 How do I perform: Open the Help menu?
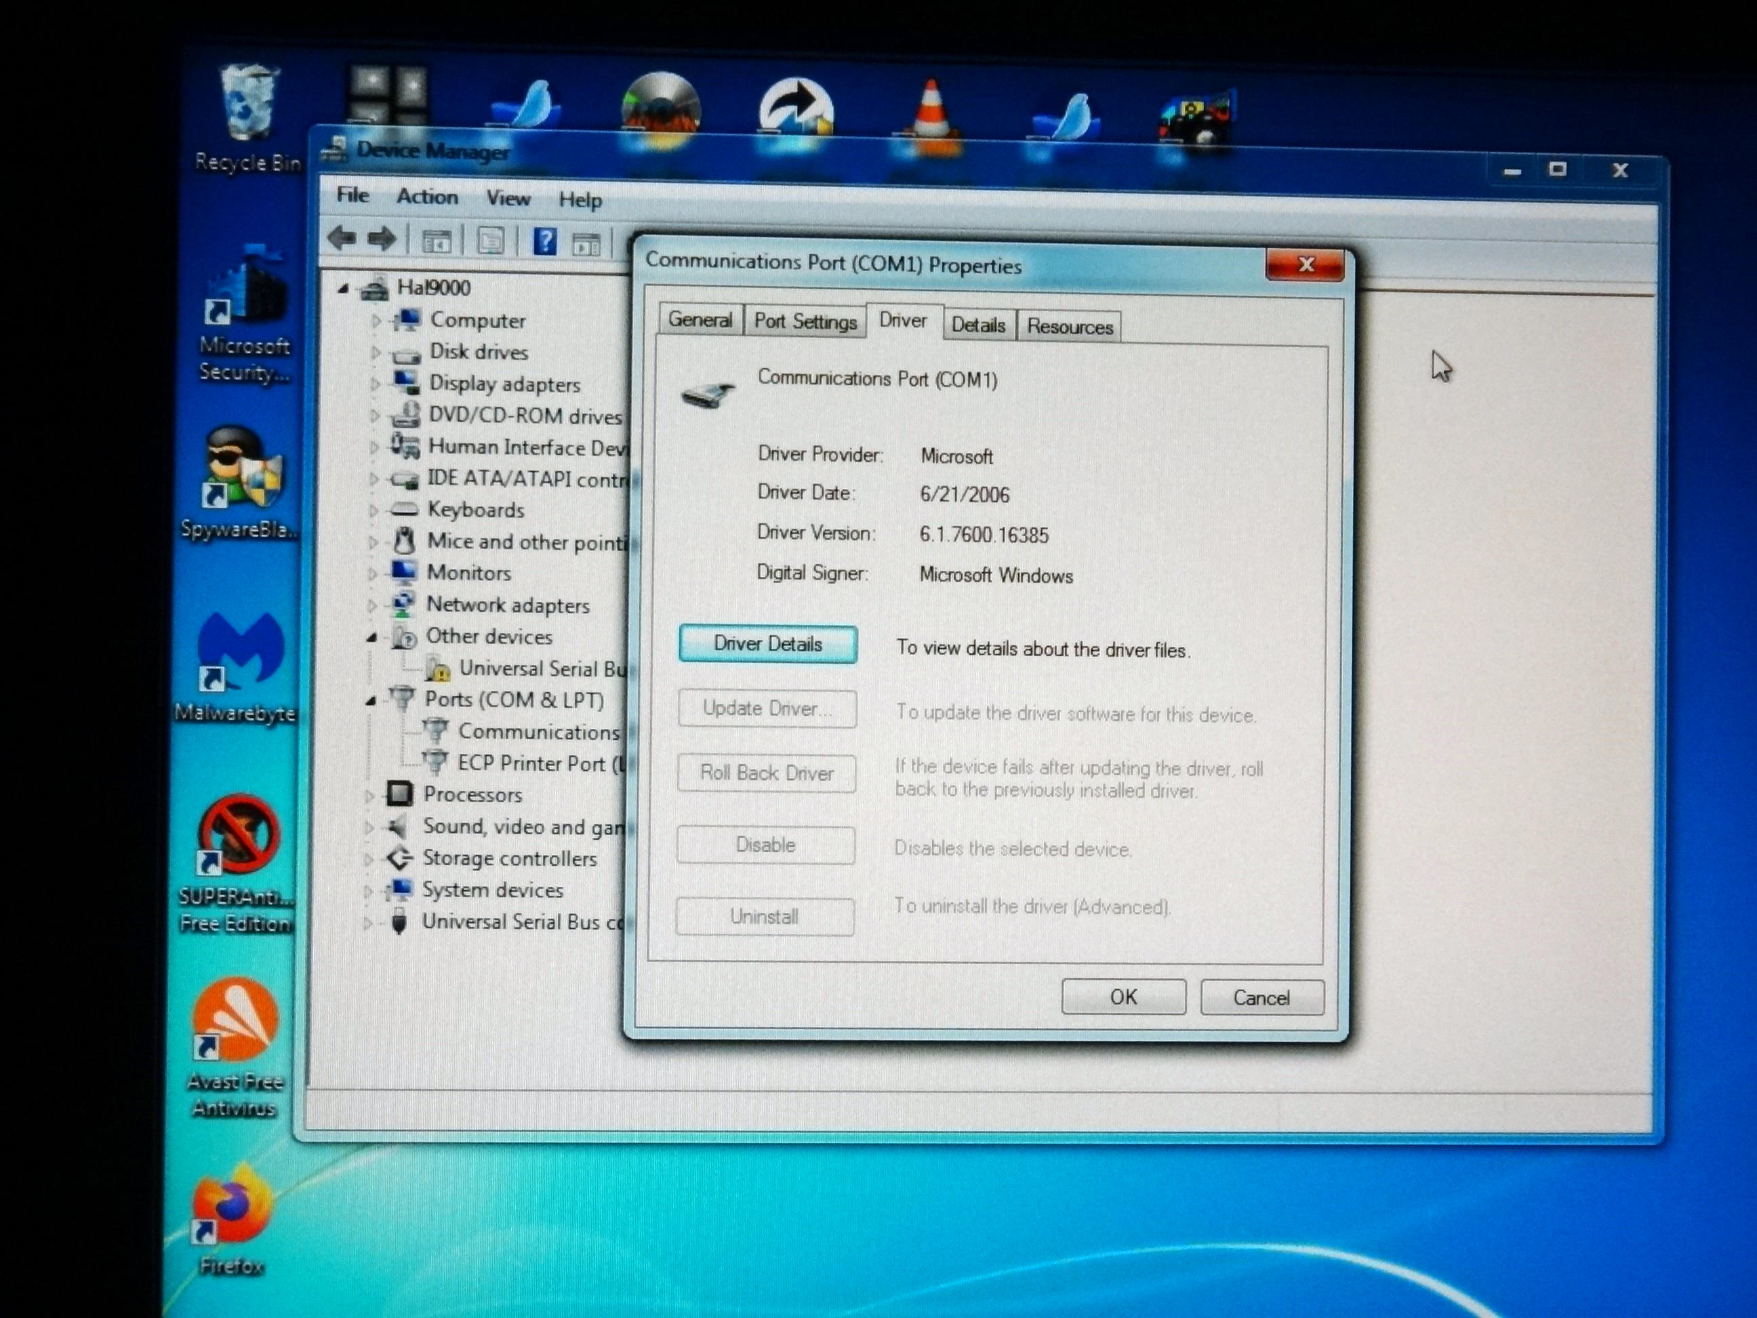(580, 199)
